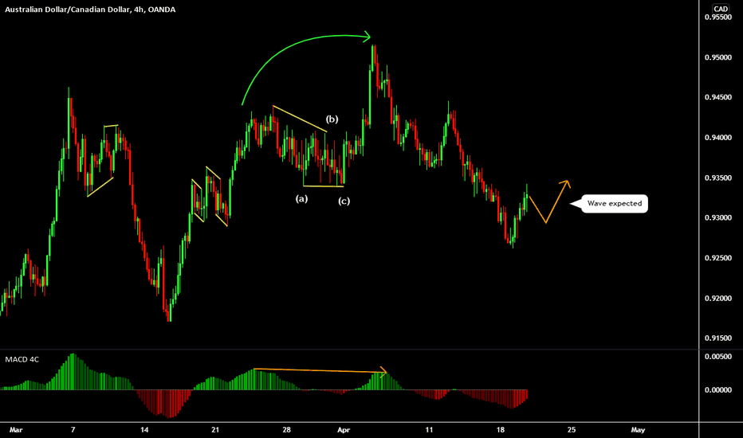Click the May date axis label

[x=638, y=430]
